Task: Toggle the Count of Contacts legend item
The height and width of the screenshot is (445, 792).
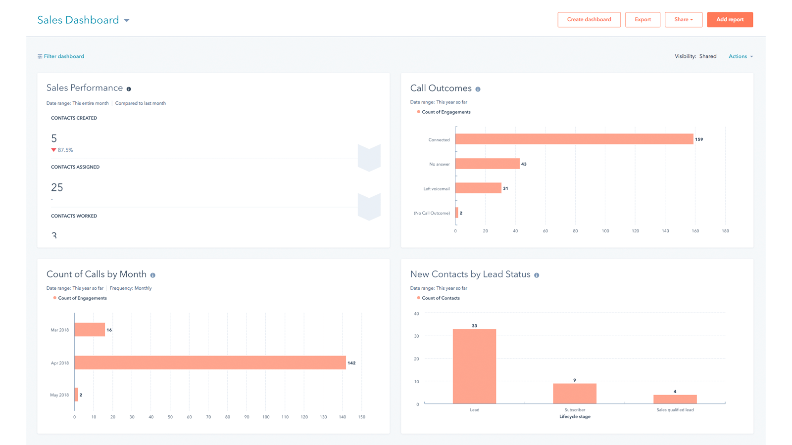Action: pyautogui.click(x=440, y=298)
